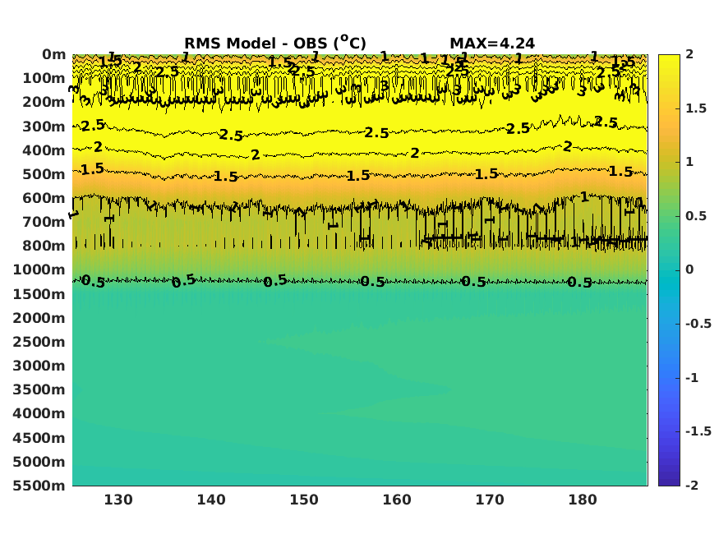Pick the '2000m' depth axis label
This screenshot has width=719, height=539.
[39, 318]
